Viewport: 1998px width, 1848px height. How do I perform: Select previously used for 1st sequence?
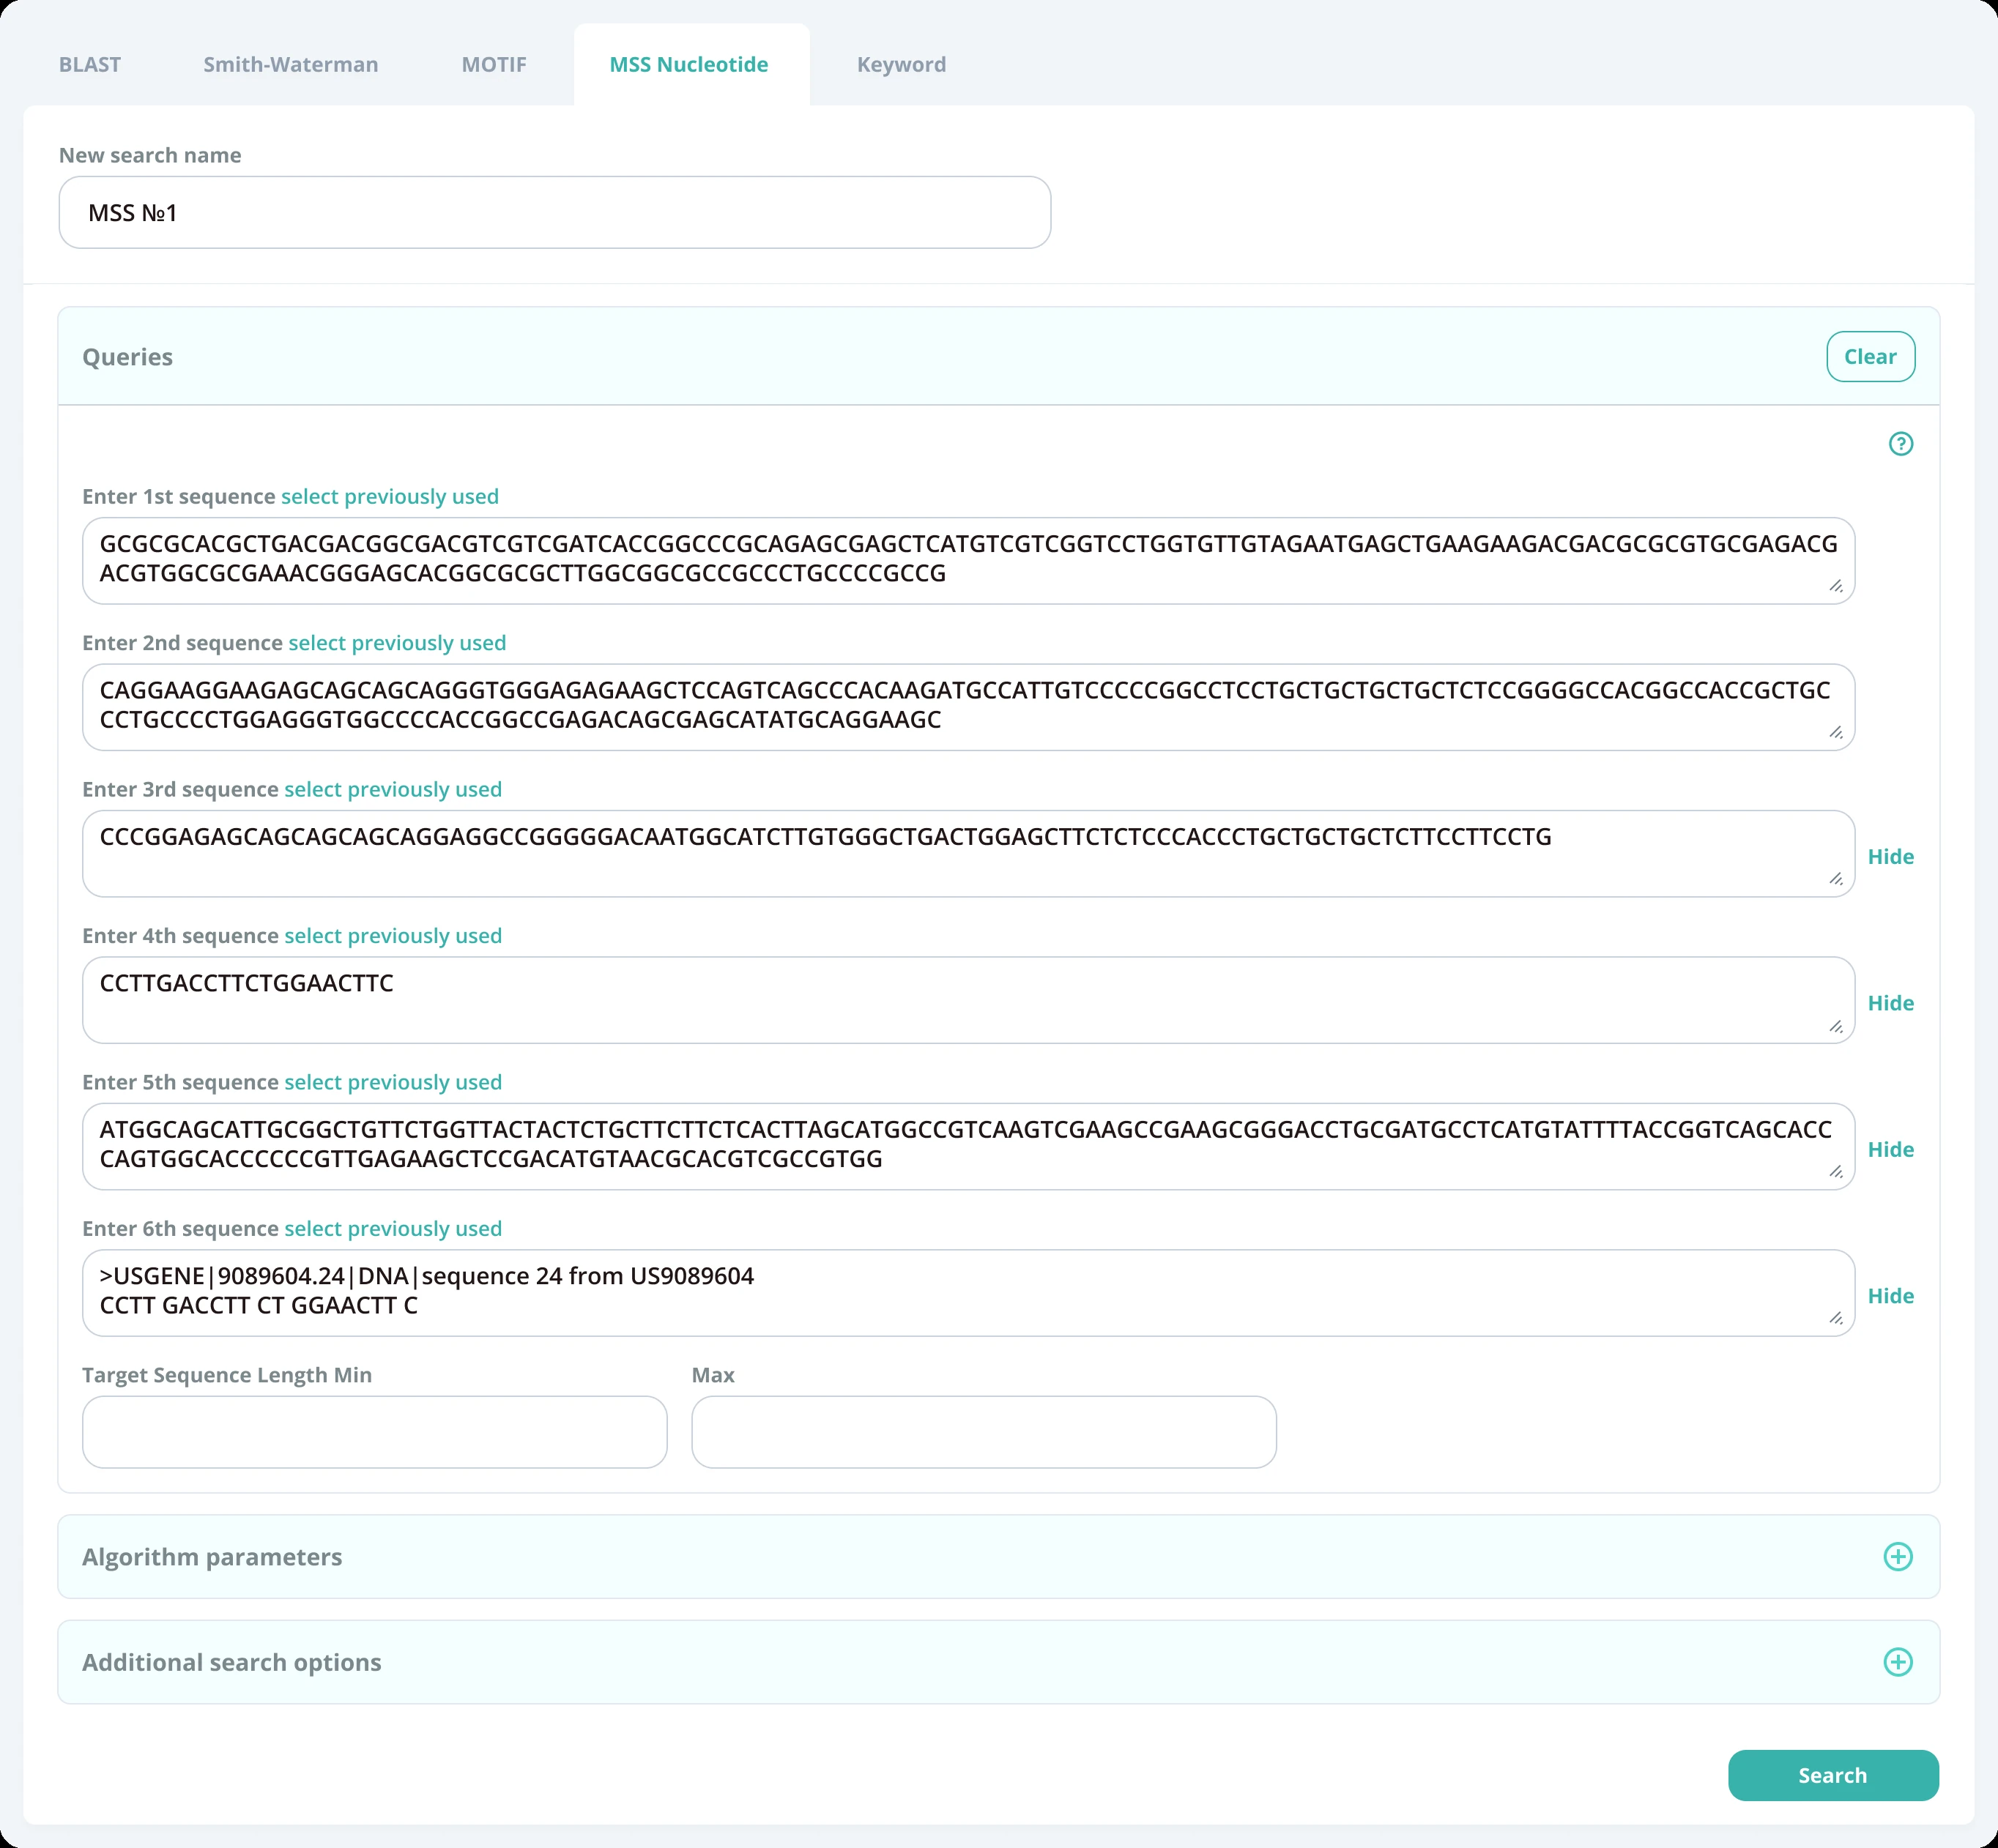pos(390,497)
